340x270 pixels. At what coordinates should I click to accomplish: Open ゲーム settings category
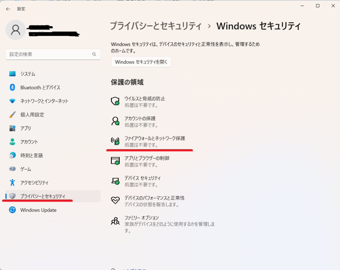click(x=53, y=169)
